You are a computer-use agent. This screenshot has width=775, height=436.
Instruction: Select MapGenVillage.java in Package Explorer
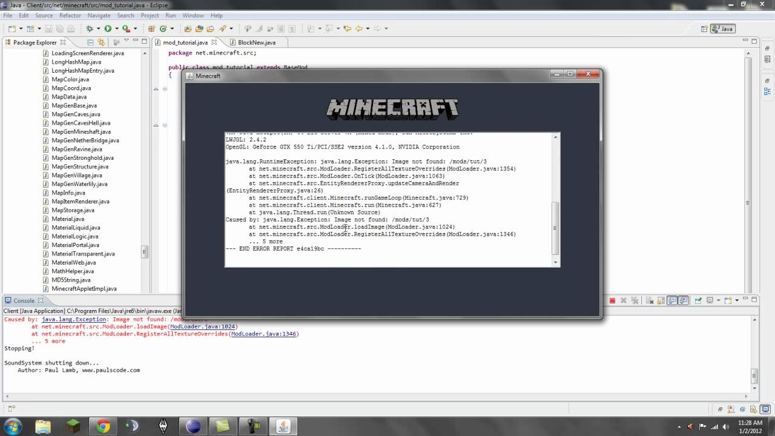point(76,175)
